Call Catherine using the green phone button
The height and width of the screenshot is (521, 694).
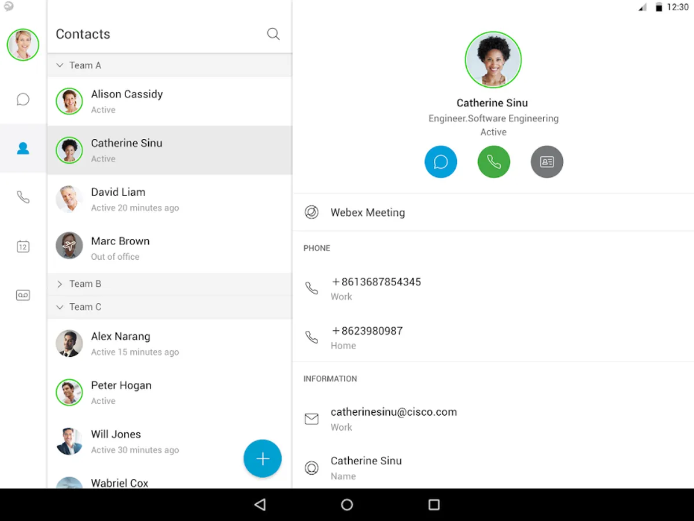coord(494,161)
